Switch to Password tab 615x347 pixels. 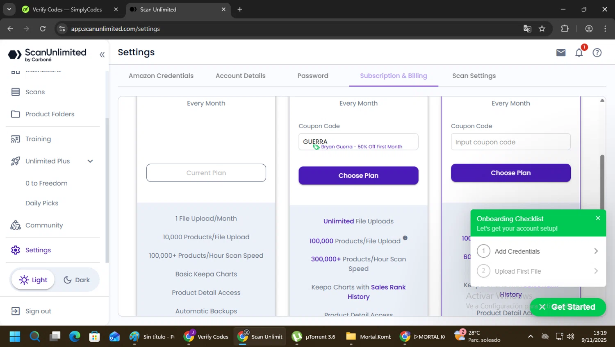point(313,76)
